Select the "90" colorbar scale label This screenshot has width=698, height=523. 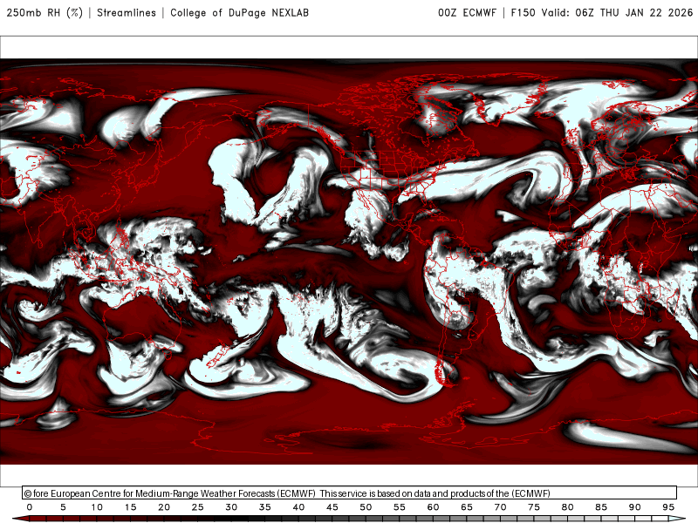(634, 507)
